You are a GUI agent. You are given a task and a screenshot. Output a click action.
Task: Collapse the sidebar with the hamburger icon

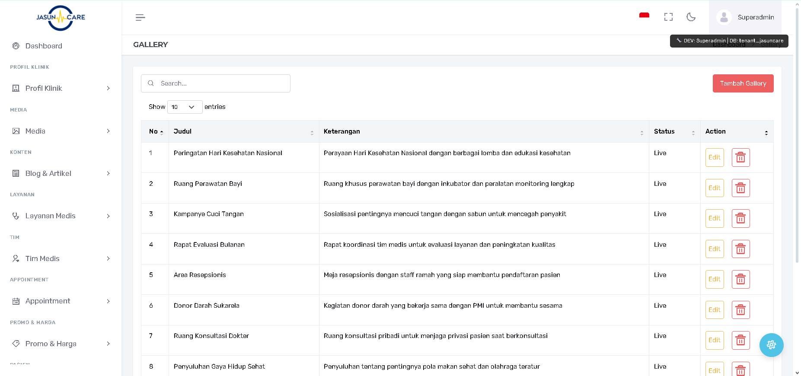click(x=140, y=18)
